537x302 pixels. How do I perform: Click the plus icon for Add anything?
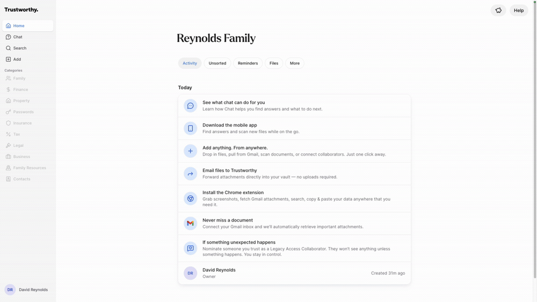tap(190, 151)
